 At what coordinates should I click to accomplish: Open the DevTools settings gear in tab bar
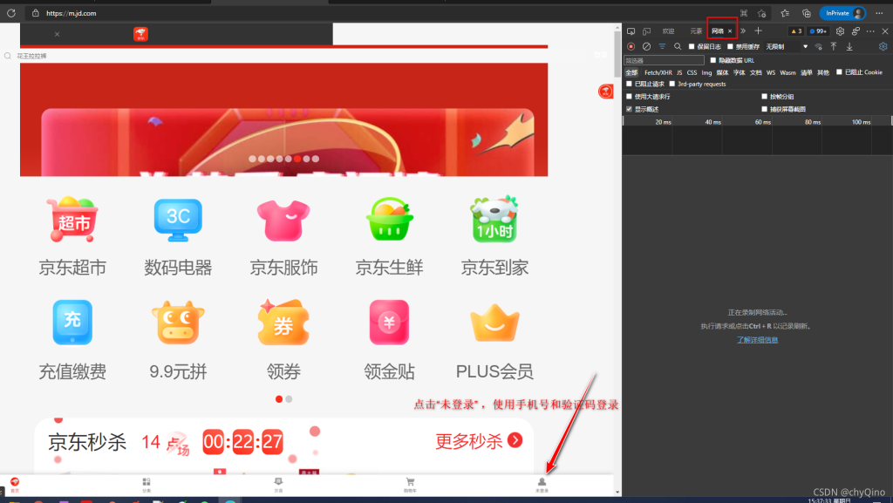[x=840, y=31]
